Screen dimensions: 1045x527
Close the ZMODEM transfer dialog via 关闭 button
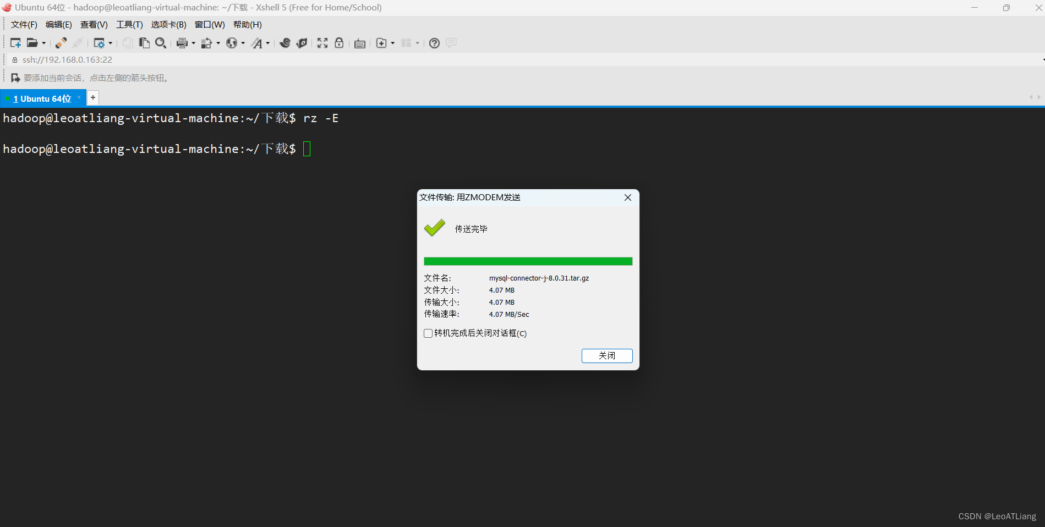606,355
